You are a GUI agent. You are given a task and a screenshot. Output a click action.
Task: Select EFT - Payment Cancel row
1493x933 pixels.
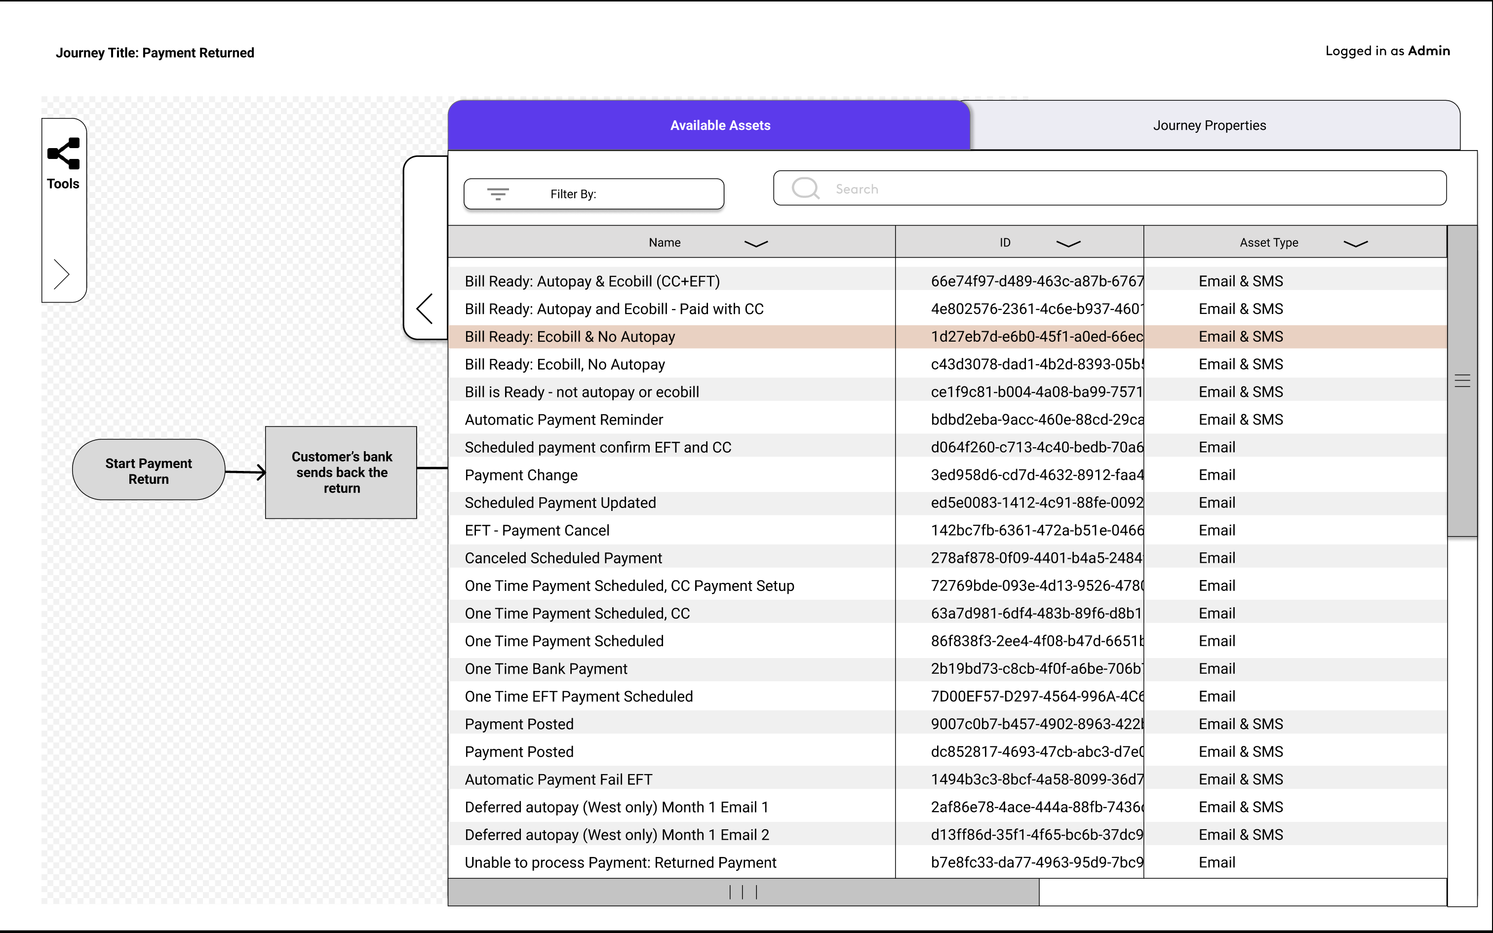pyautogui.click(x=947, y=531)
